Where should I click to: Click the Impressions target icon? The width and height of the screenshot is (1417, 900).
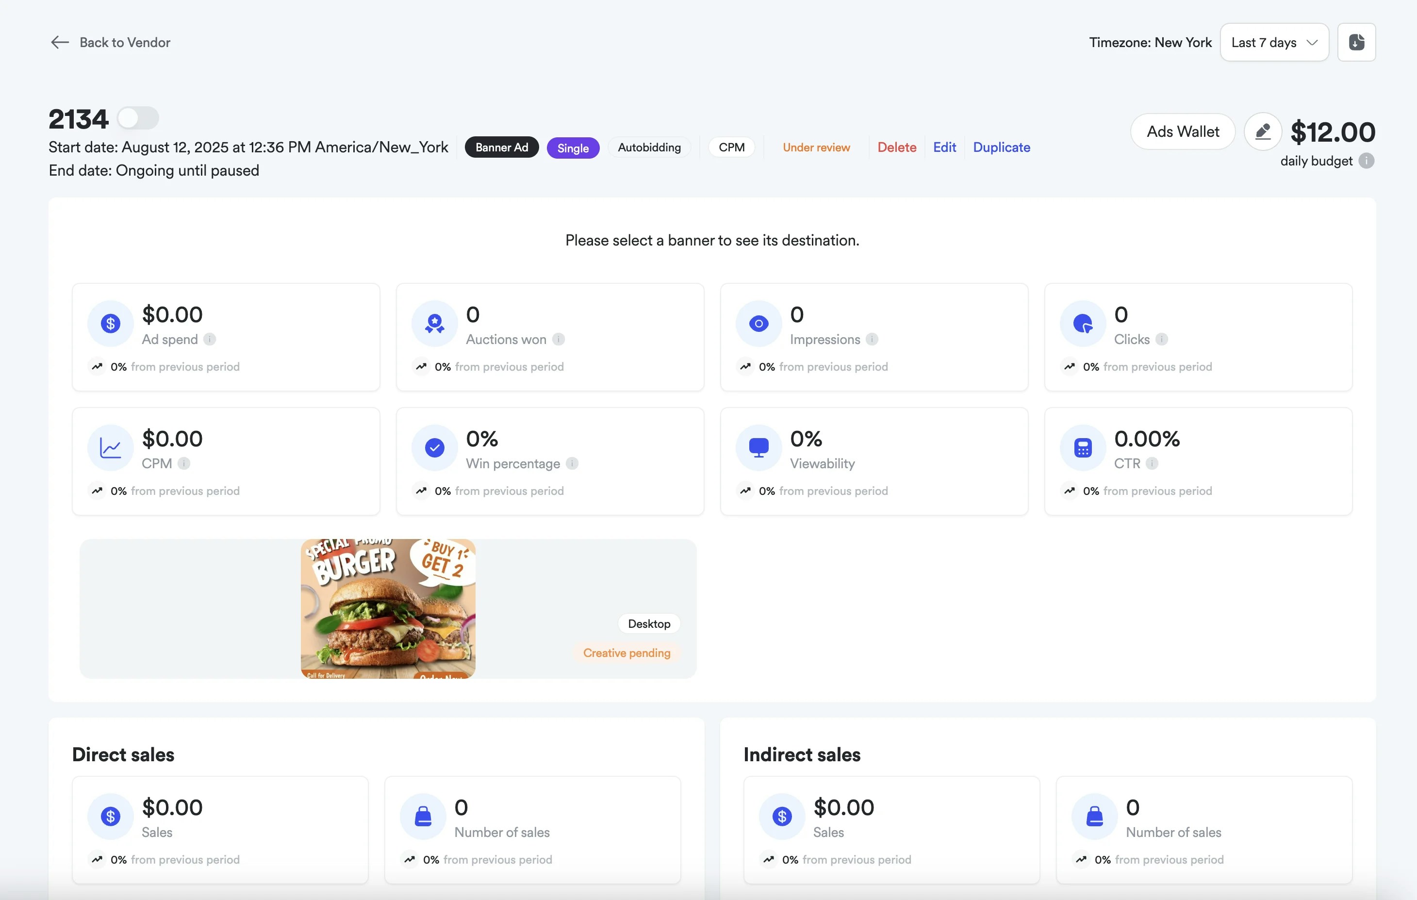point(758,323)
